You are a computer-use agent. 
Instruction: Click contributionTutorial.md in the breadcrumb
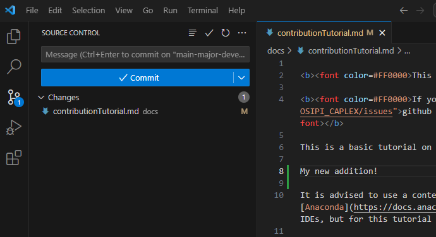(x=351, y=51)
